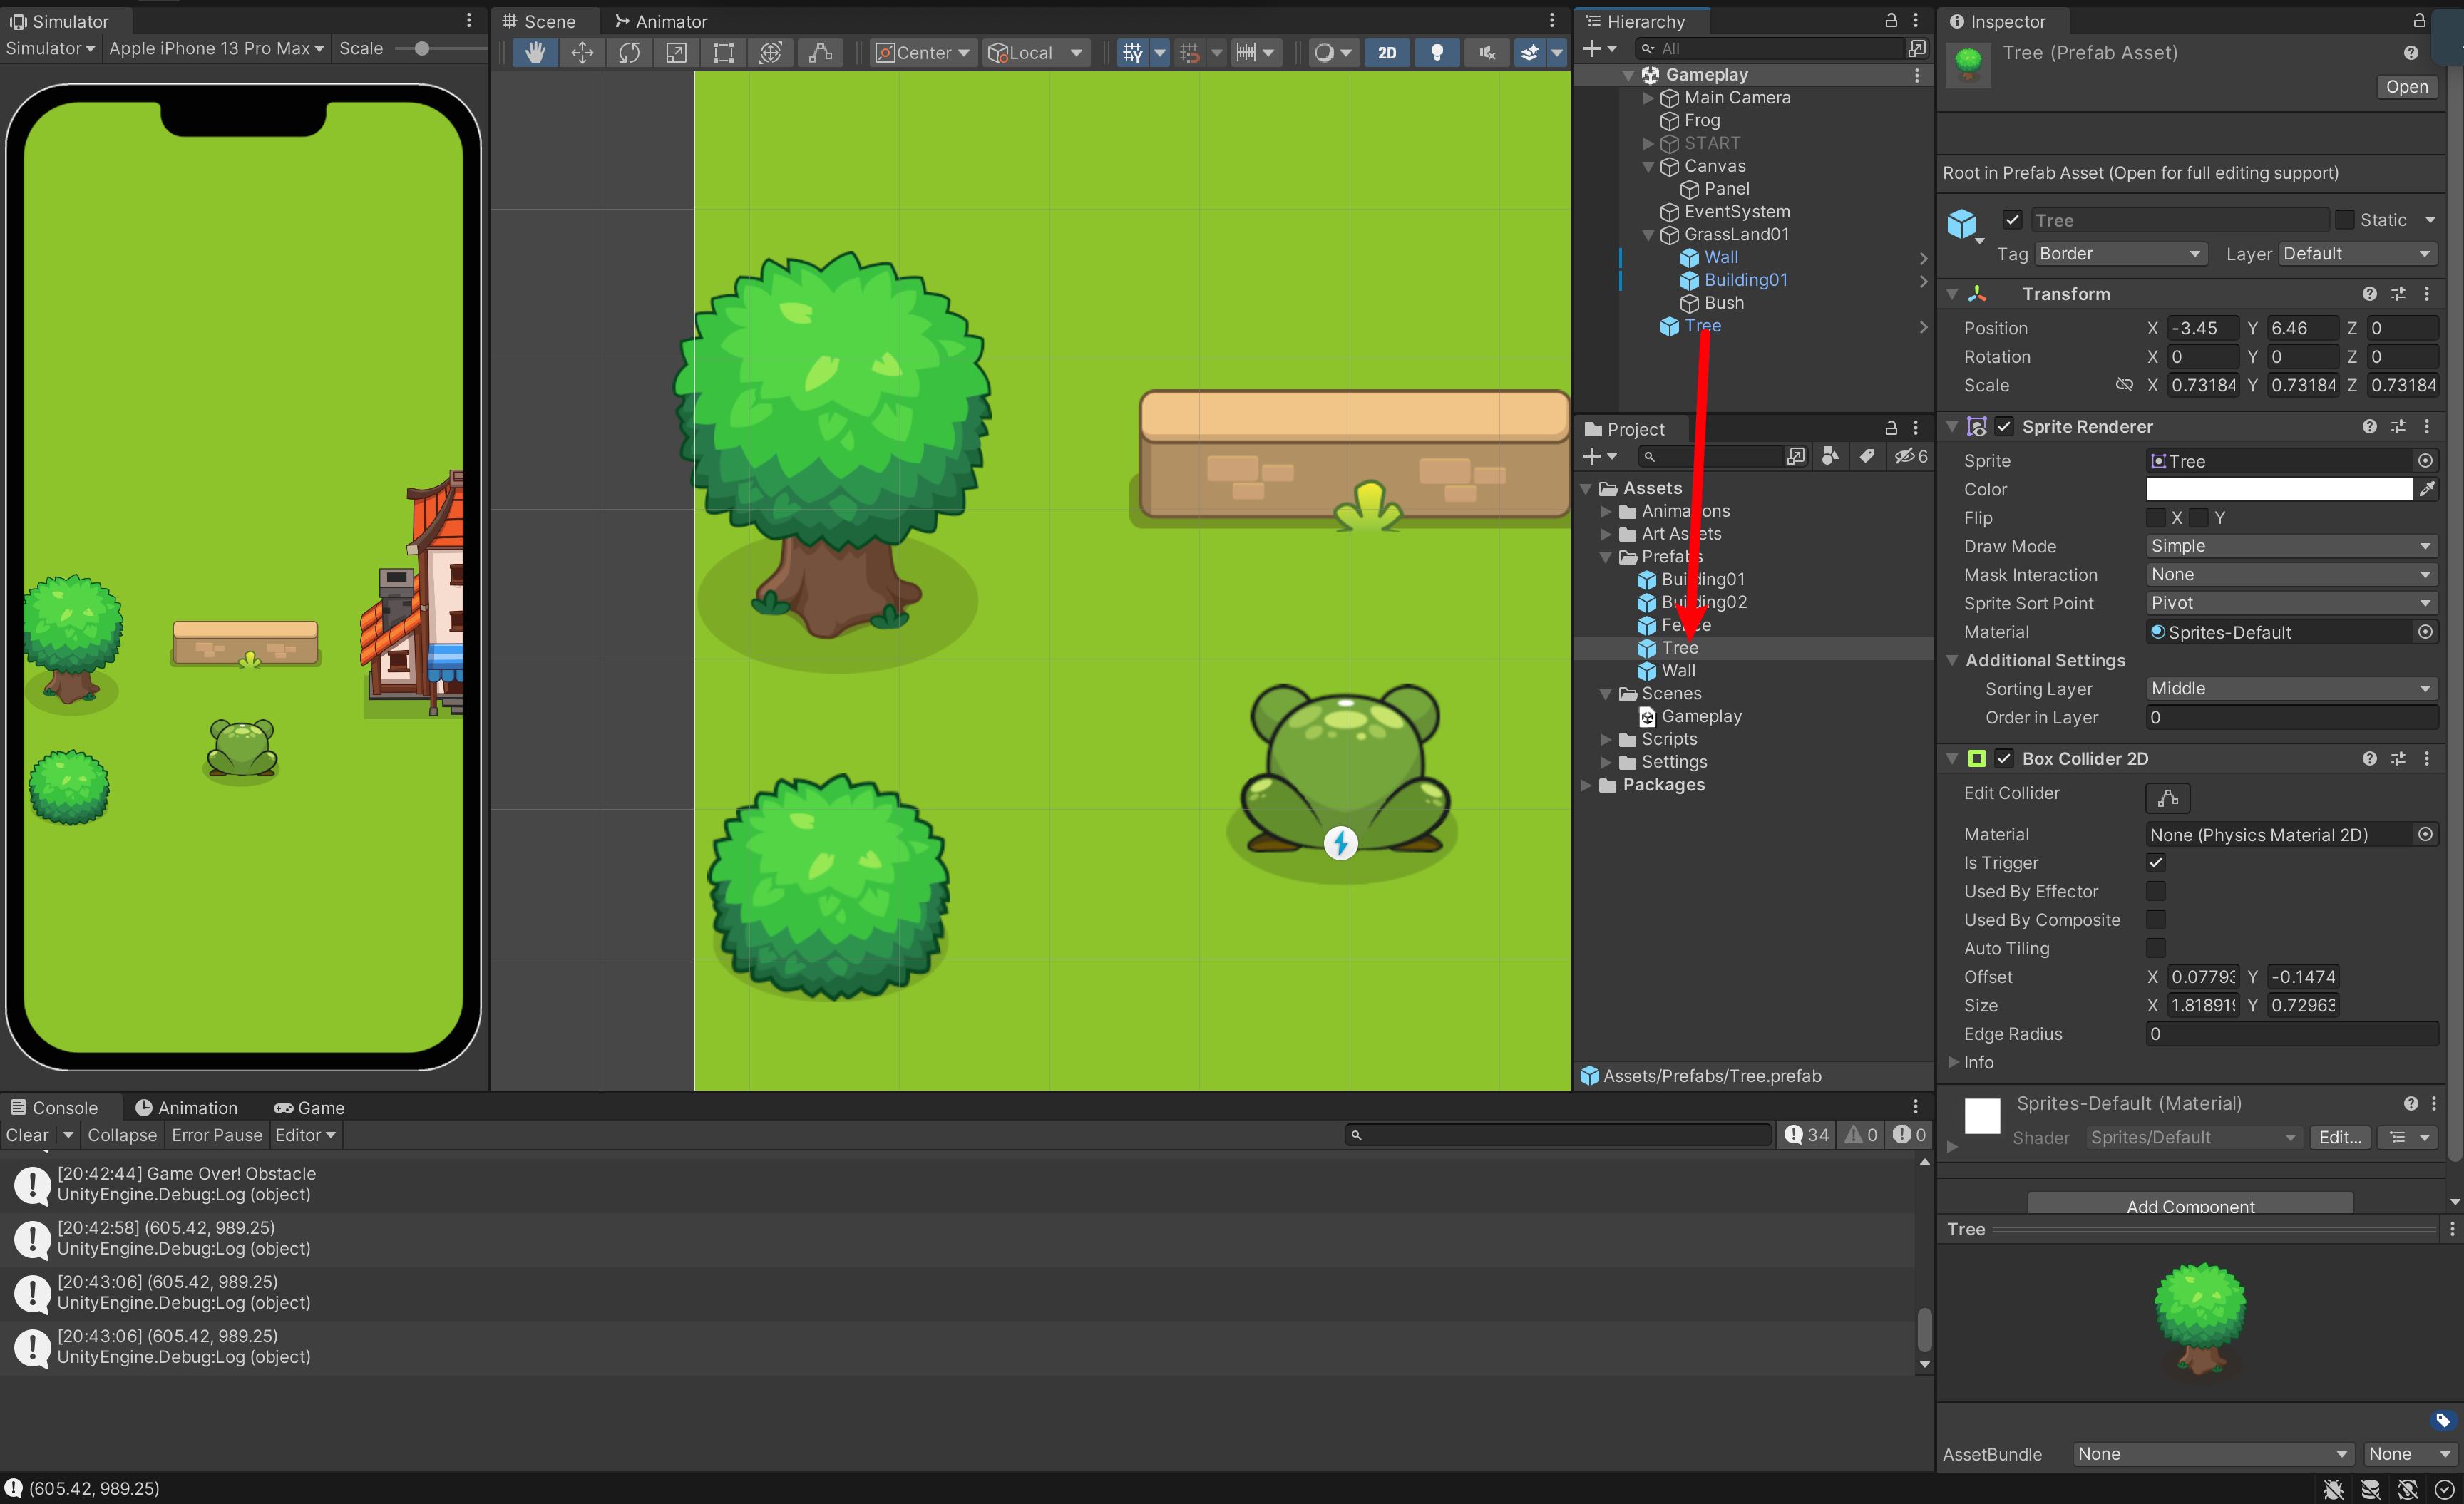
Task: Select the Rotate tool
Action: point(629,52)
